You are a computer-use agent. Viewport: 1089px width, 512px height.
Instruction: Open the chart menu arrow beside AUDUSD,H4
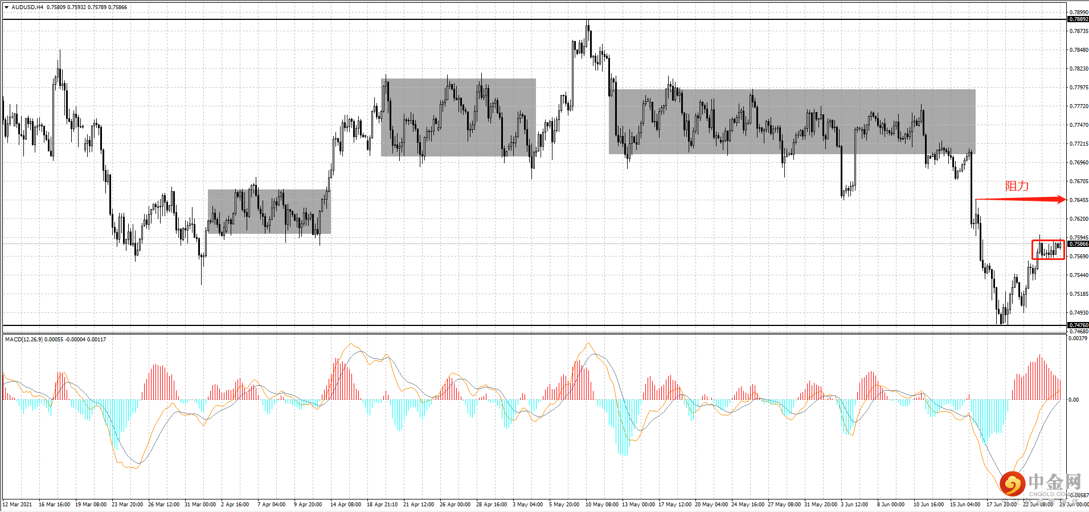pyautogui.click(x=6, y=7)
